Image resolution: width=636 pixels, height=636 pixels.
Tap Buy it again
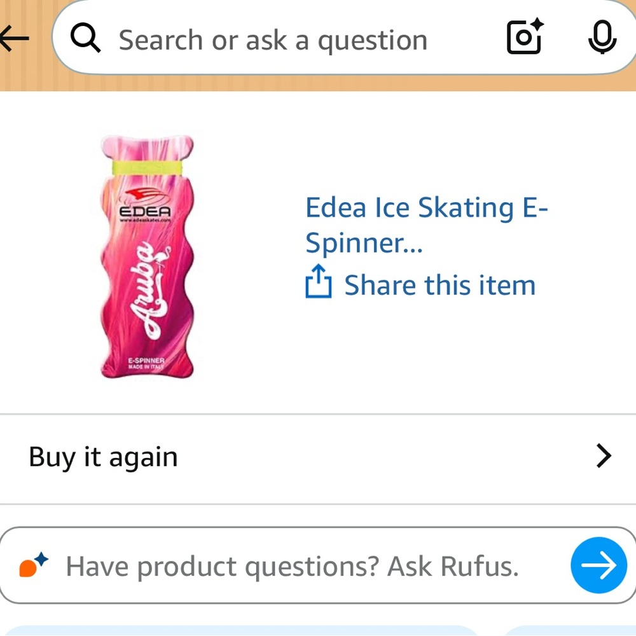(x=102, y=455)
